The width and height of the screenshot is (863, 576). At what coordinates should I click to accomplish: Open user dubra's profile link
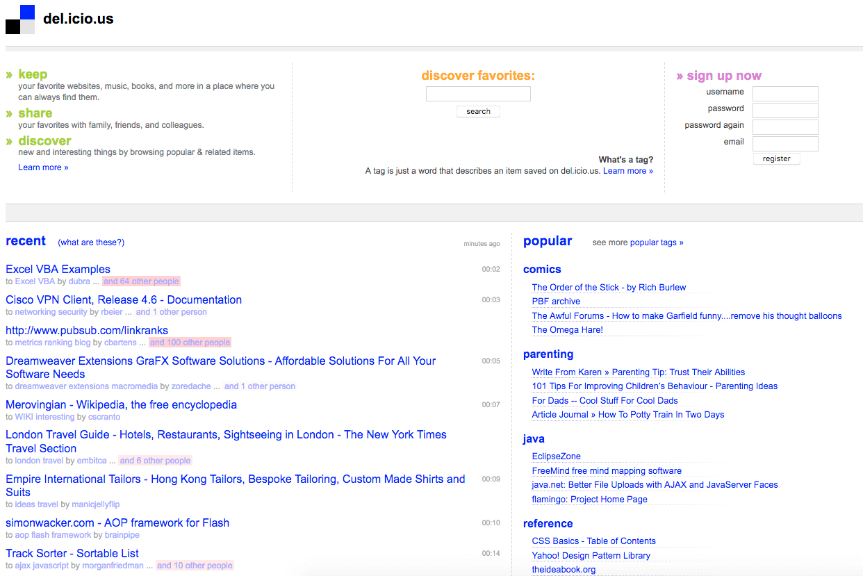point(79,281)
